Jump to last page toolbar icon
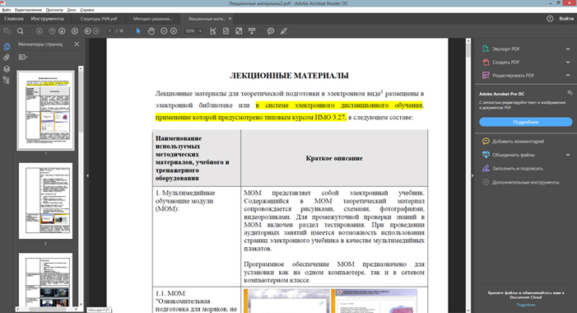Viewport: 577px width, 313px height. tap(75, 31)
